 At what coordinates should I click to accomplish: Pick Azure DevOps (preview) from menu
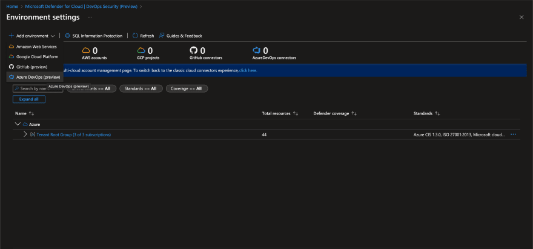[x=35, y=77]
